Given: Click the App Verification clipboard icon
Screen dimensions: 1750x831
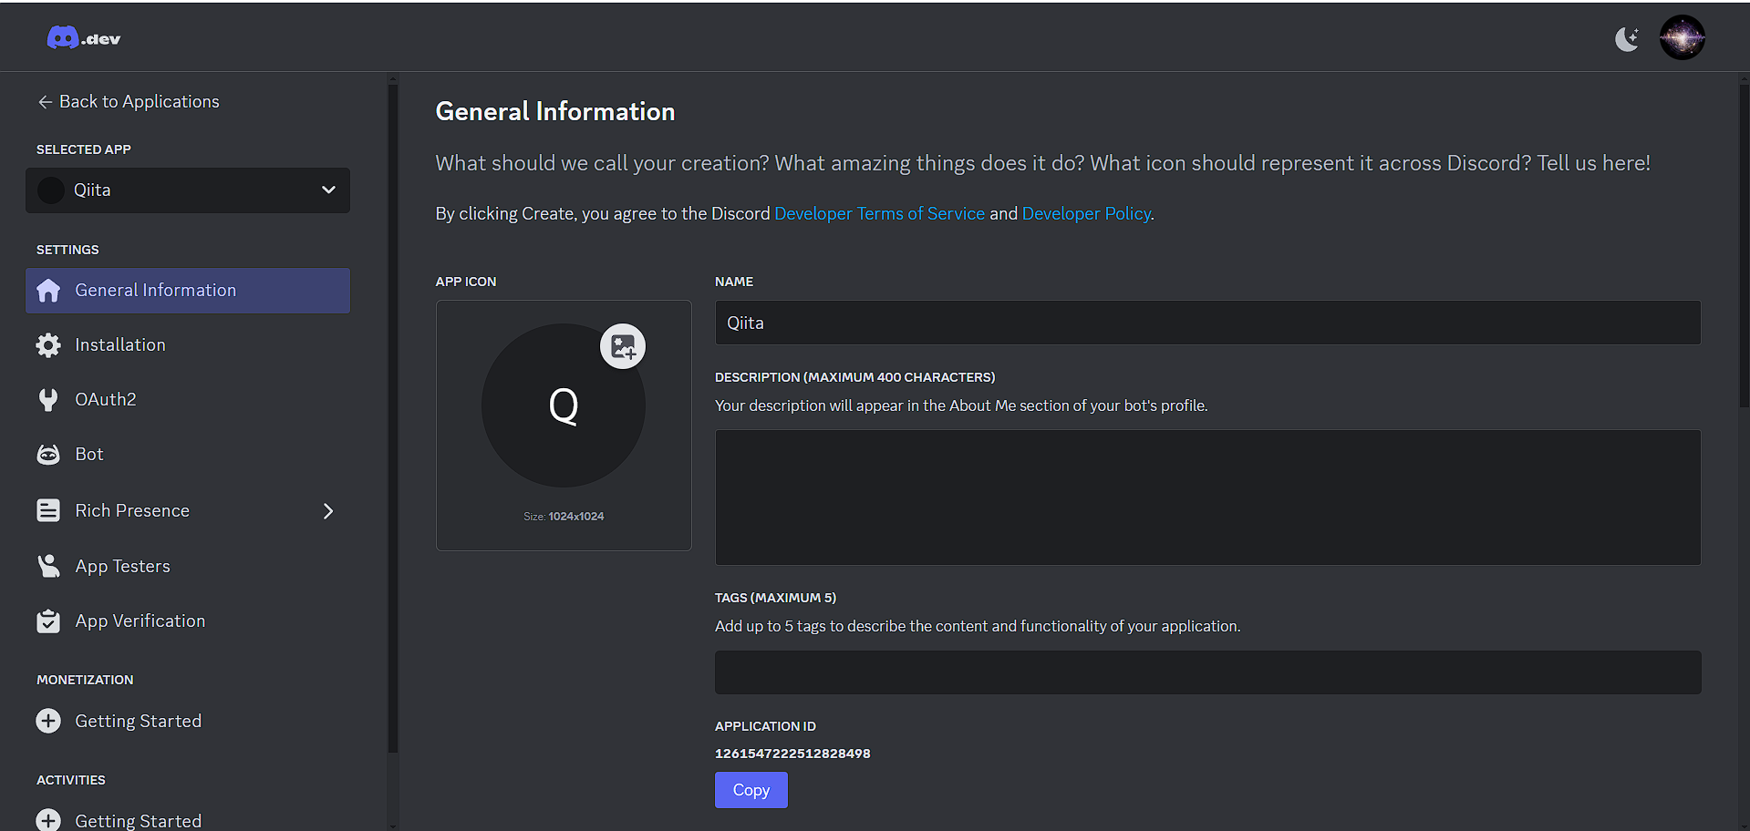Looking at the screenshot, I should (48, 621).
